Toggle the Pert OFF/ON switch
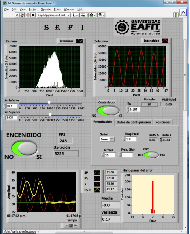Viewport: 190px width, 234px height. click(x=151, y=155)
